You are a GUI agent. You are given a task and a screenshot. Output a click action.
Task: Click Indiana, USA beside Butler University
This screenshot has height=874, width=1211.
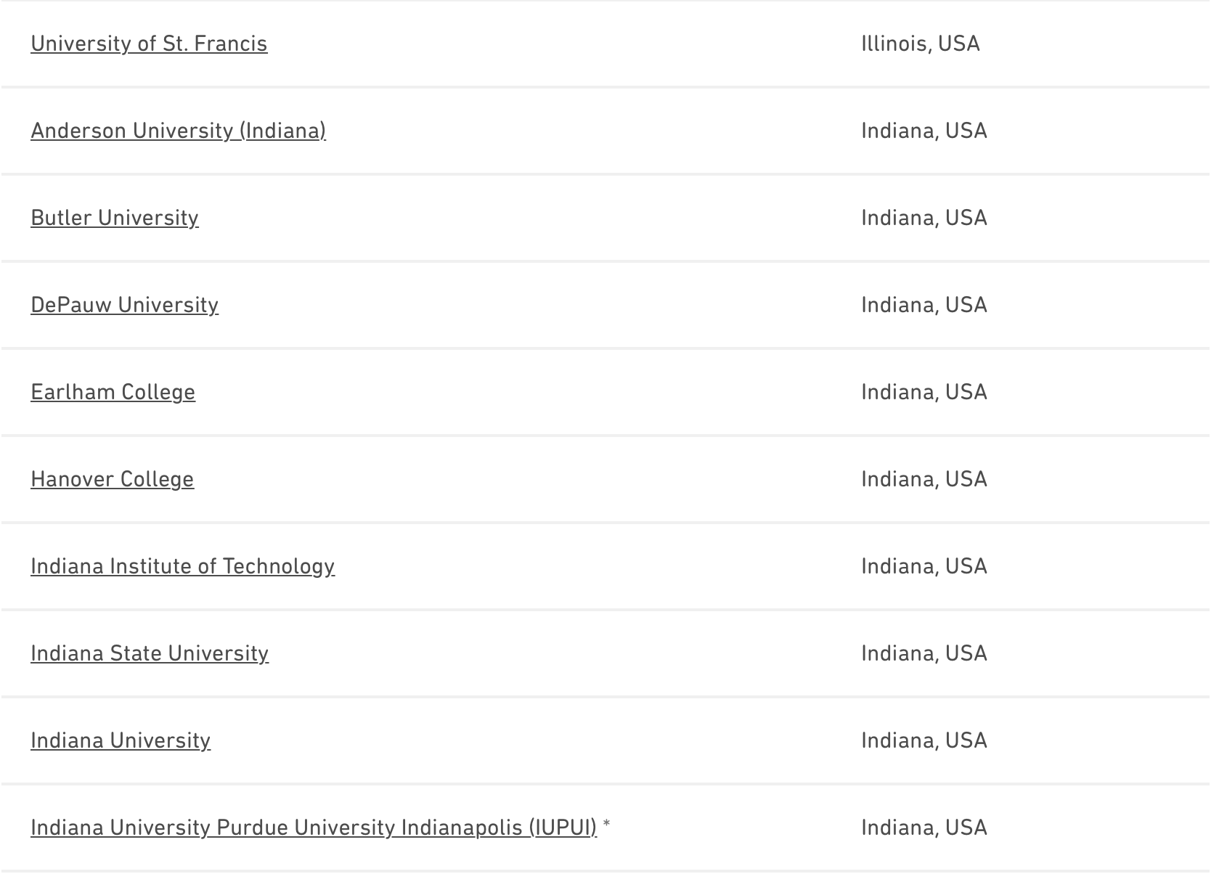[x=923, y=218]
